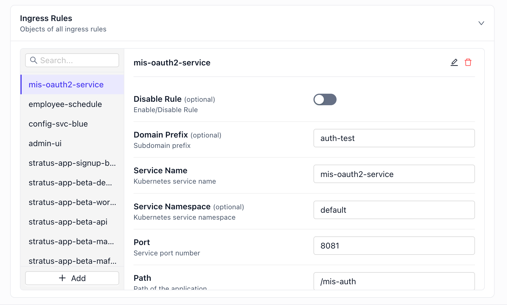
Task: Choose the stratus-app-beta-api rule
Action: point(72,222)
